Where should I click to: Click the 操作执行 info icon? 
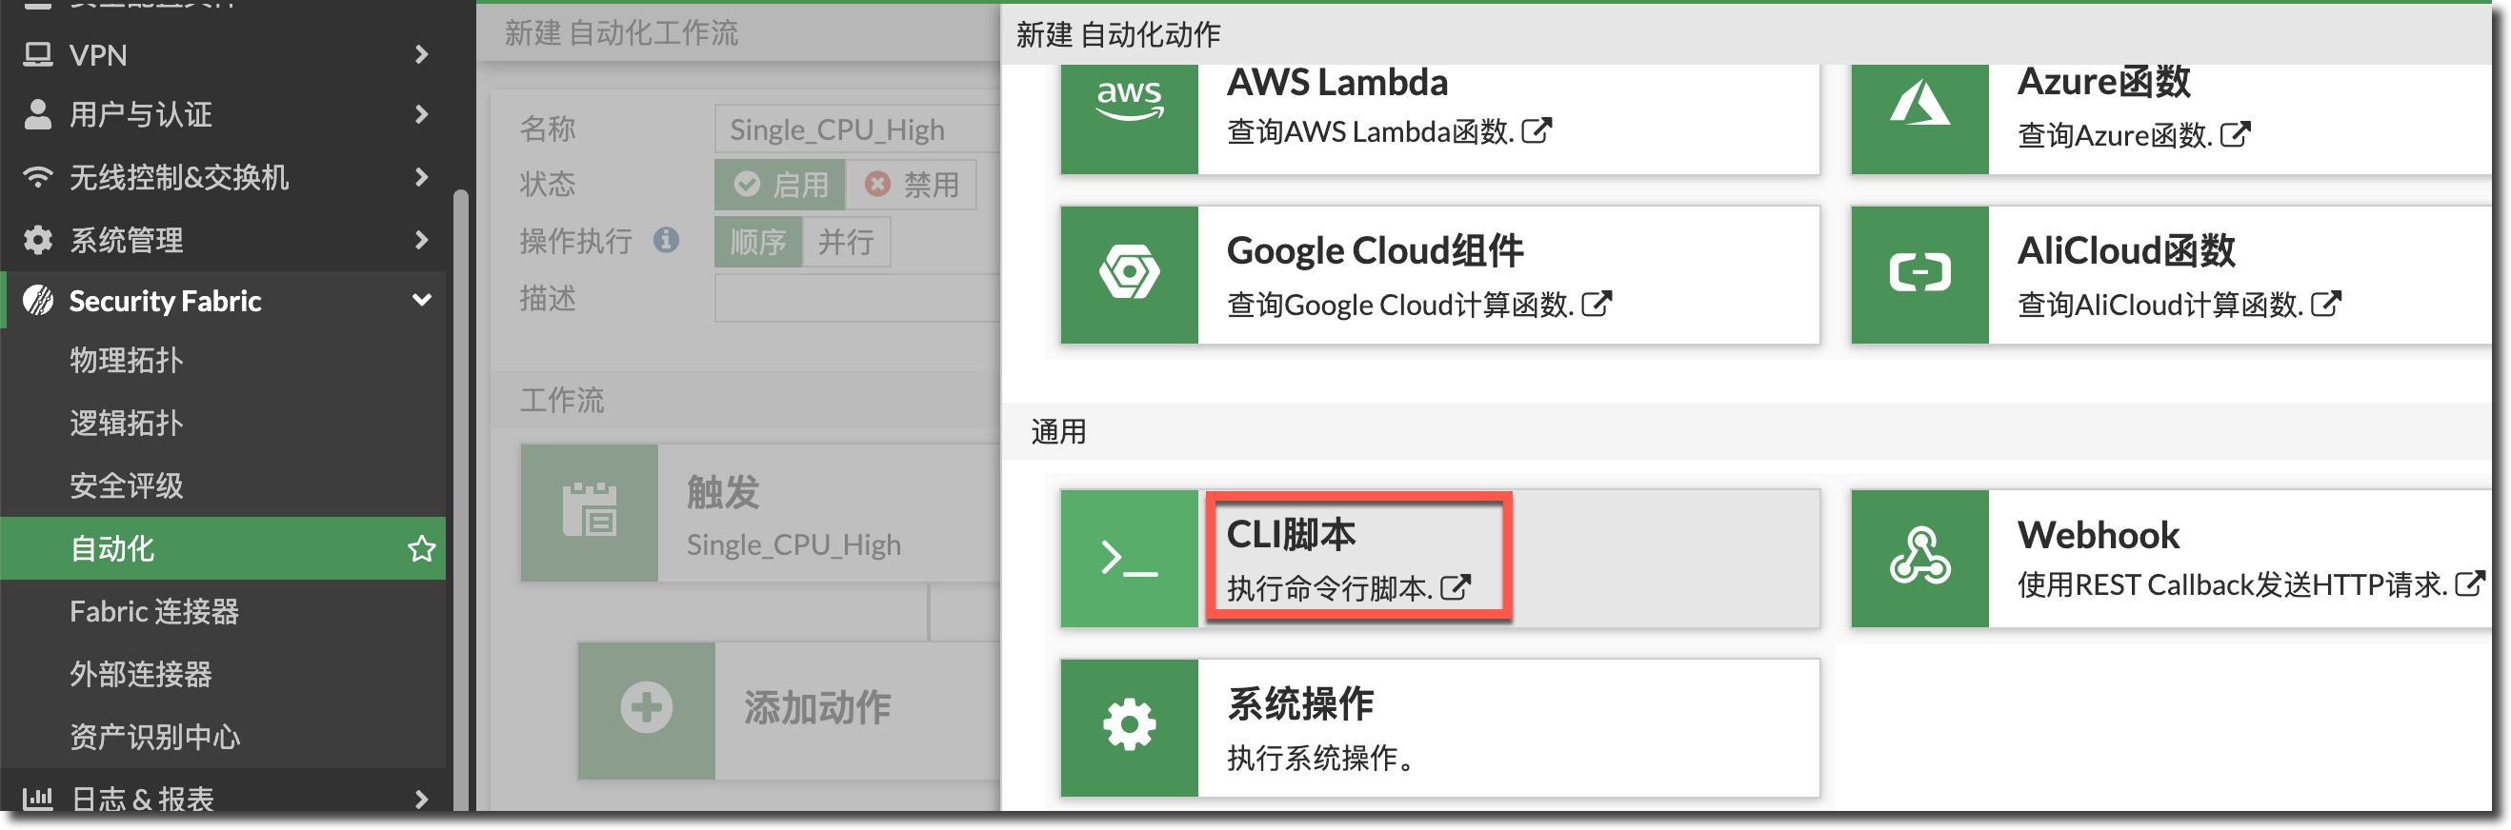pyautogui.click(x=666, y=240)
